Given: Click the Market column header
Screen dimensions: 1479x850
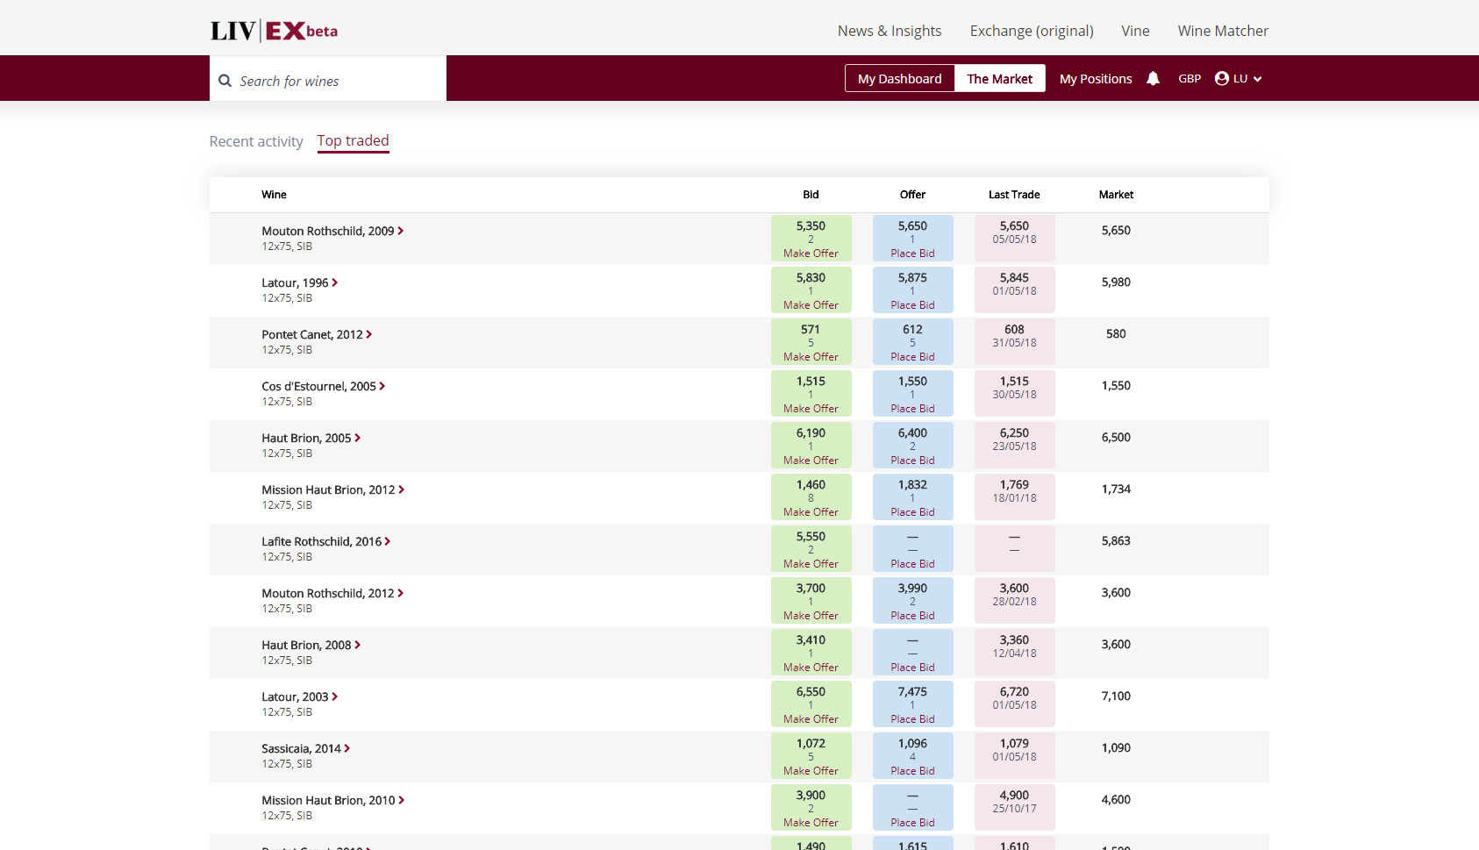Looking at the screenshot, I should click(1116, 195).
